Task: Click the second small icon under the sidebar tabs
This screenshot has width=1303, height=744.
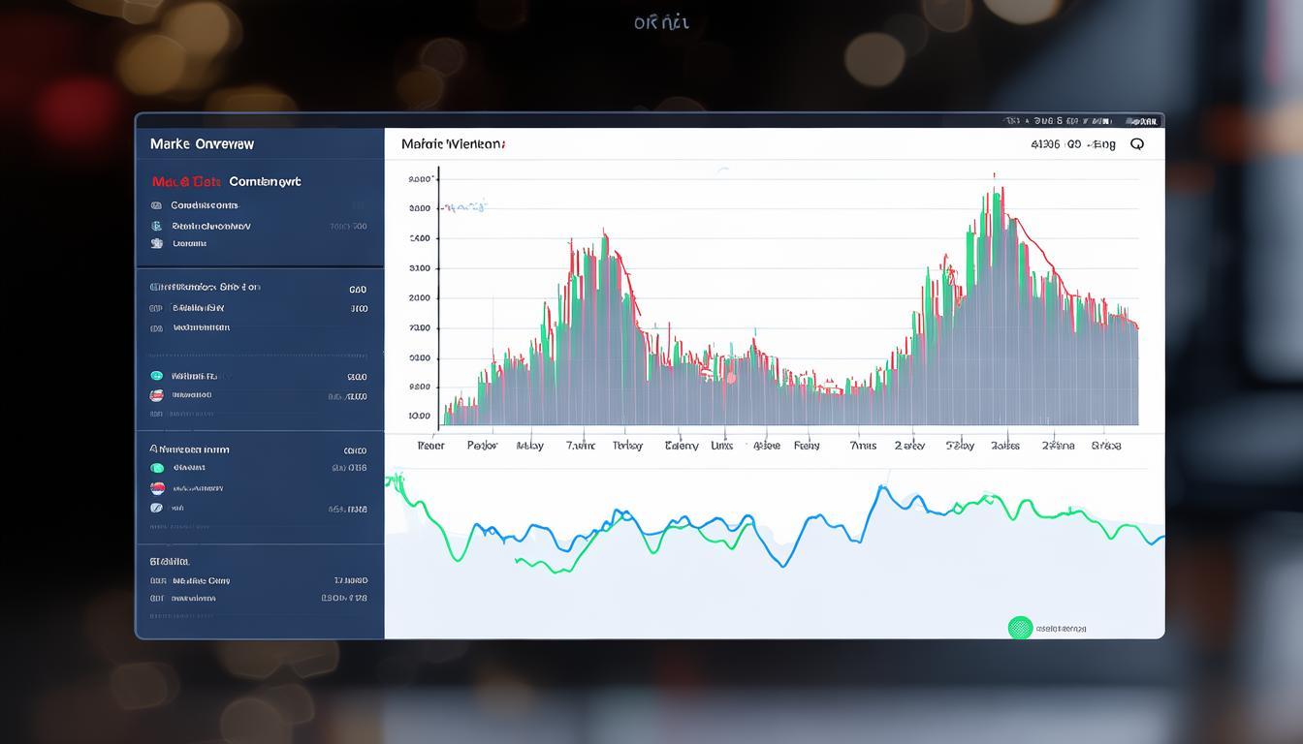Action: pyautogui.click(x=156, y=226)
